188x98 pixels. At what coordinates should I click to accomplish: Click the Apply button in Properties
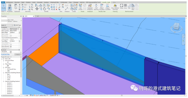[x=18, y=54]
